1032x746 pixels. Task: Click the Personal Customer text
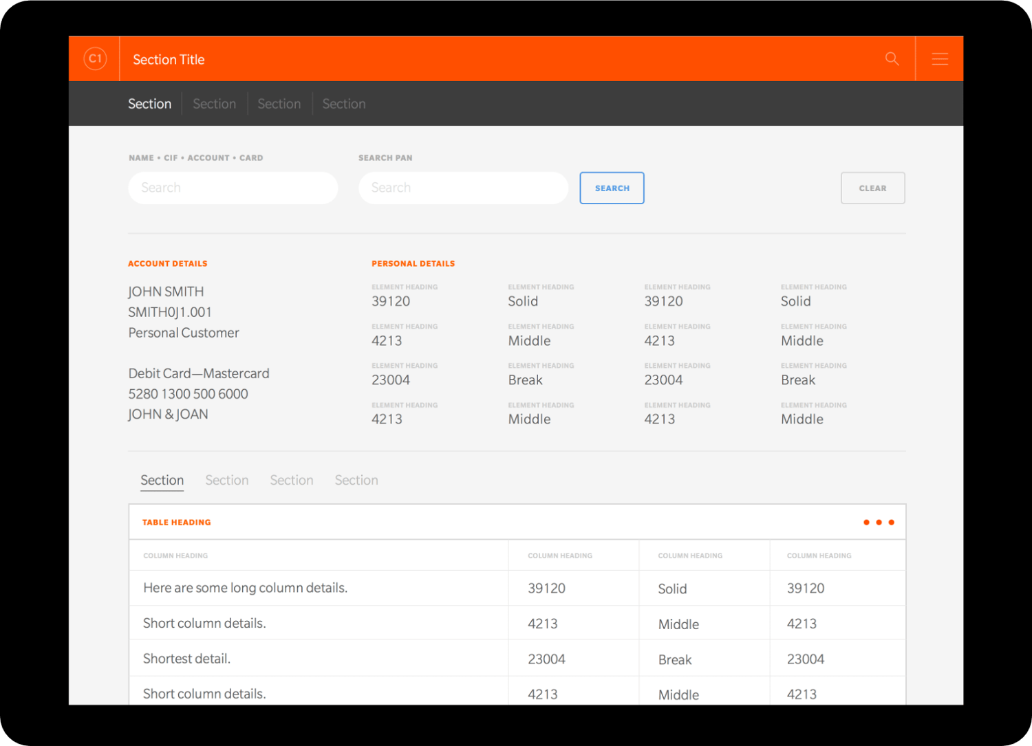click(x=184, y=333)
